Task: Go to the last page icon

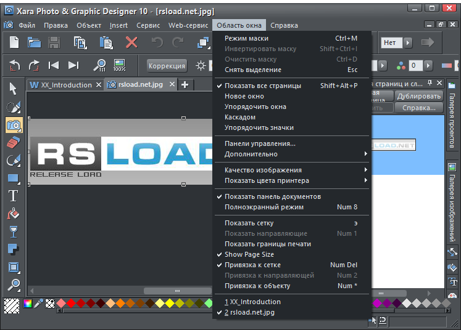Action: point(73,65)
